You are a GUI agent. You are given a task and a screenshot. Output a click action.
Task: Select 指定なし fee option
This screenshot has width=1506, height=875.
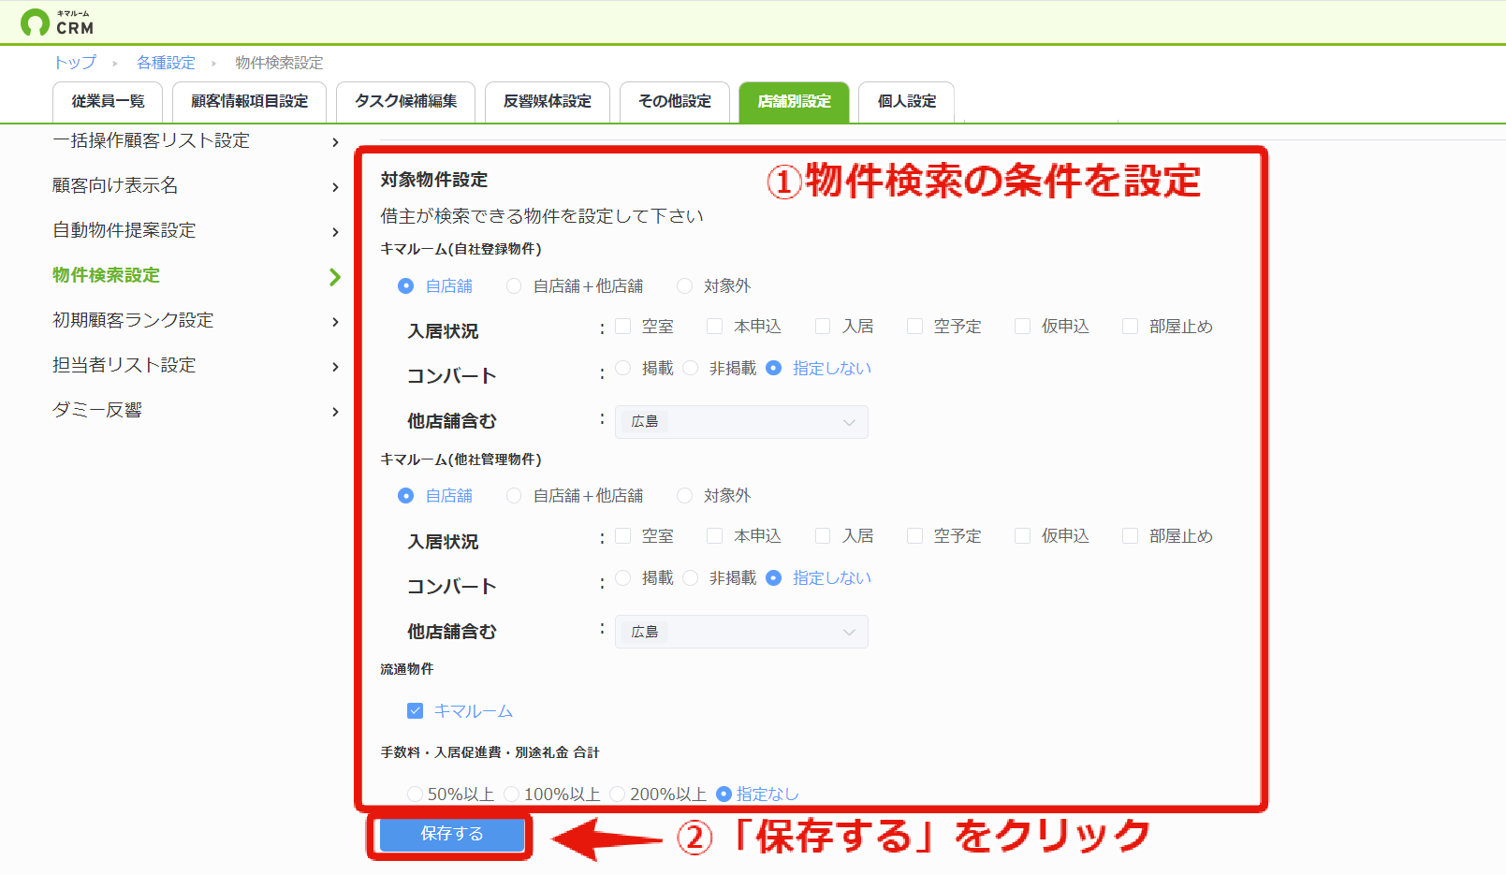click(724, 795)
